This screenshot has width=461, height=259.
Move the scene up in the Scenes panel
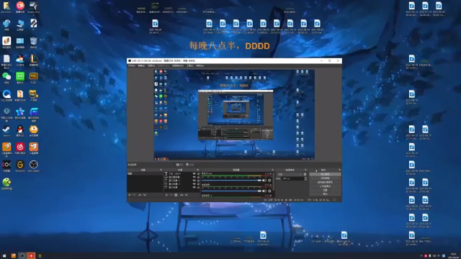click(x=140, y=195)
